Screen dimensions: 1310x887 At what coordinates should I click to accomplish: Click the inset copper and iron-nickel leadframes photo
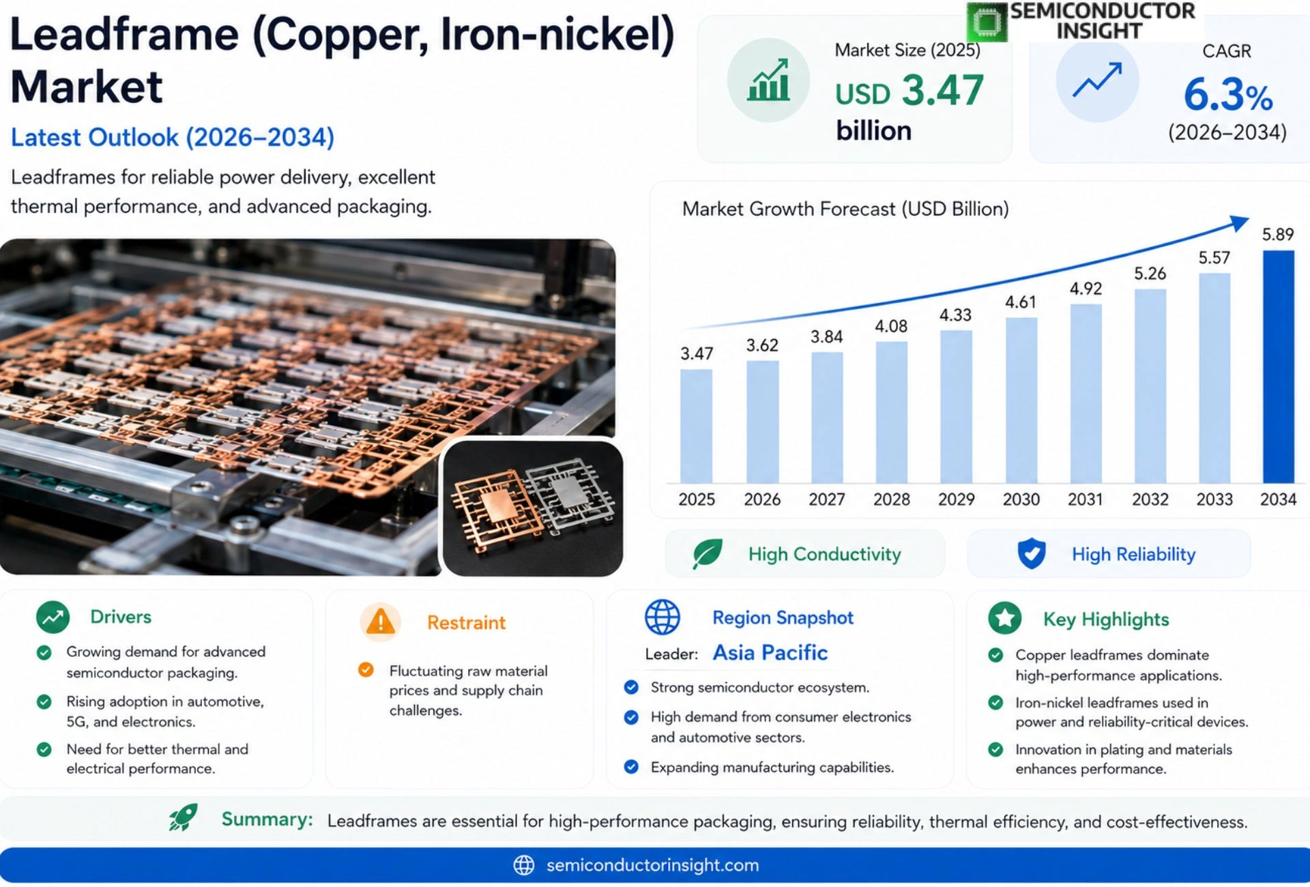point(533,508)
